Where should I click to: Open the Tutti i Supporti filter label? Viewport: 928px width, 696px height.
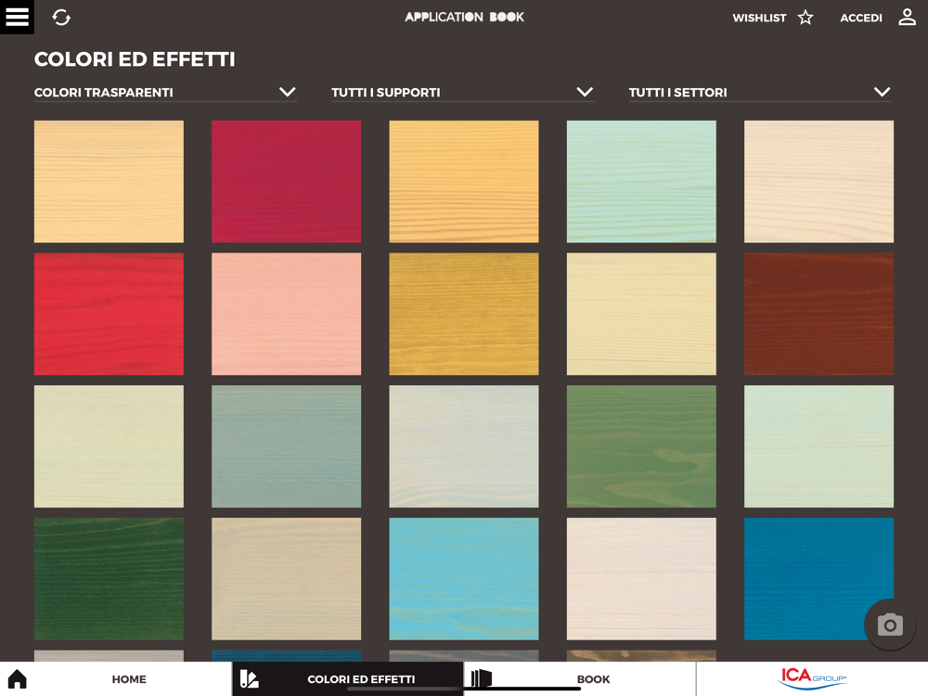pos(385,92)
